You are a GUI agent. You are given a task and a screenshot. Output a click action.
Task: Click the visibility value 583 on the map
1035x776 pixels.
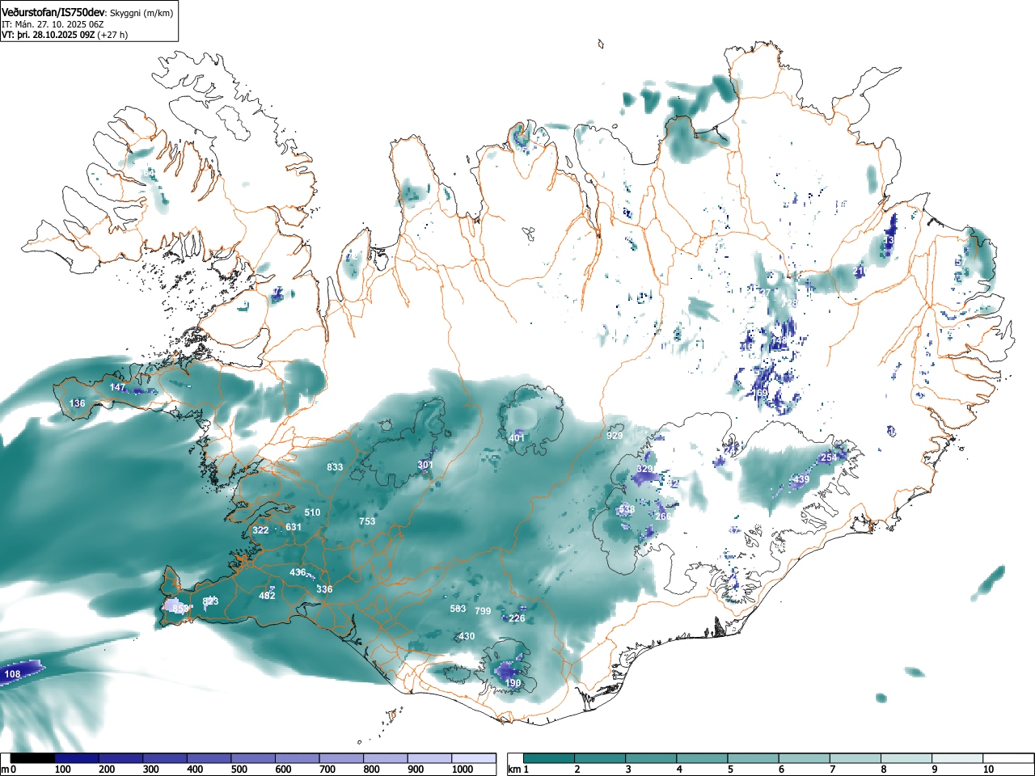(x=458, y=609)
